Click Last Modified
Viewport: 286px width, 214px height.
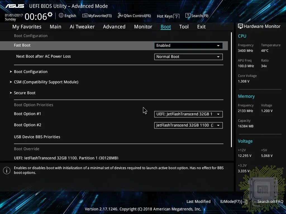point(199,201)
